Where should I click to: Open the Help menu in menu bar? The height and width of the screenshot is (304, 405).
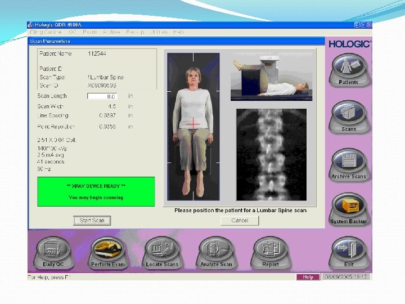179,32
